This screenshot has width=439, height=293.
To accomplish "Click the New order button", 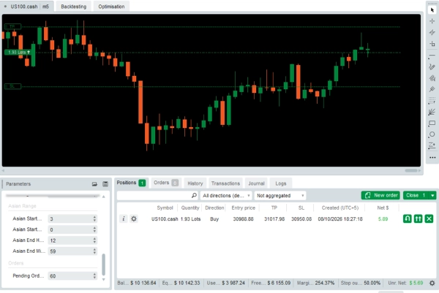I will point(380,195).
